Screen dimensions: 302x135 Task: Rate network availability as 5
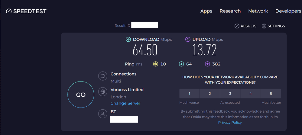[x=271, y=94]
